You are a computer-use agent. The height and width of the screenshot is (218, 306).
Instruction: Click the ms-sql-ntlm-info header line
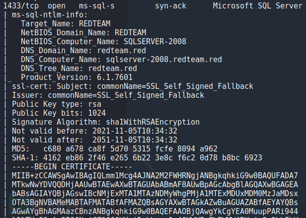[50, 15]
